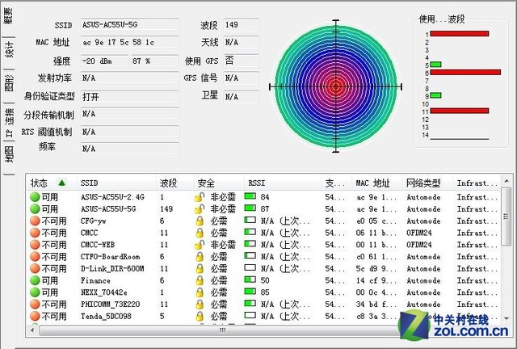
Task: Select the D-Link_DIR-600M network name
Action: tap(112, 268)
